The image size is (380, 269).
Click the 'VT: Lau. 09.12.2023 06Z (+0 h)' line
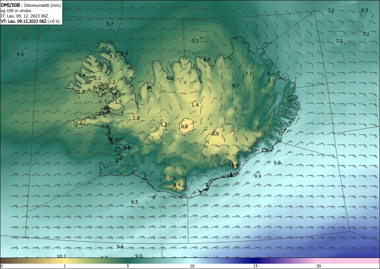tap(30, 21)
